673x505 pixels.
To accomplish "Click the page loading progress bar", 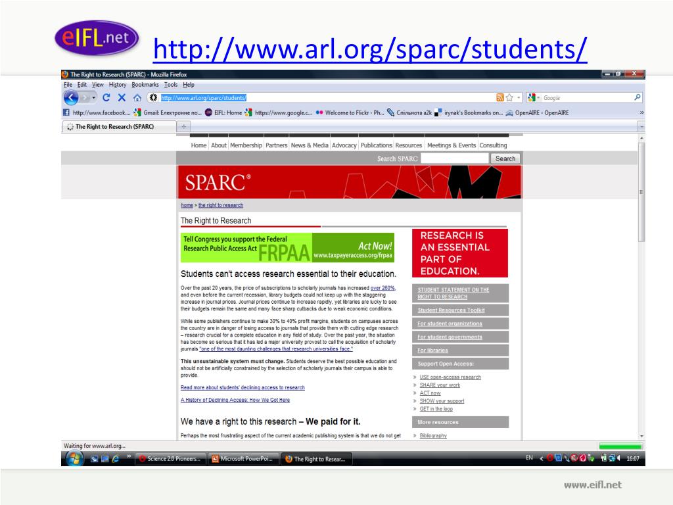I will [x=619, y=446].
